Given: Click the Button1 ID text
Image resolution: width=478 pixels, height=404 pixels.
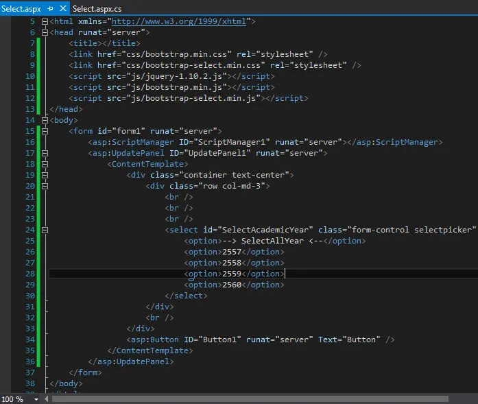Looking at the screenshot, I should click(x=219, y=340).
